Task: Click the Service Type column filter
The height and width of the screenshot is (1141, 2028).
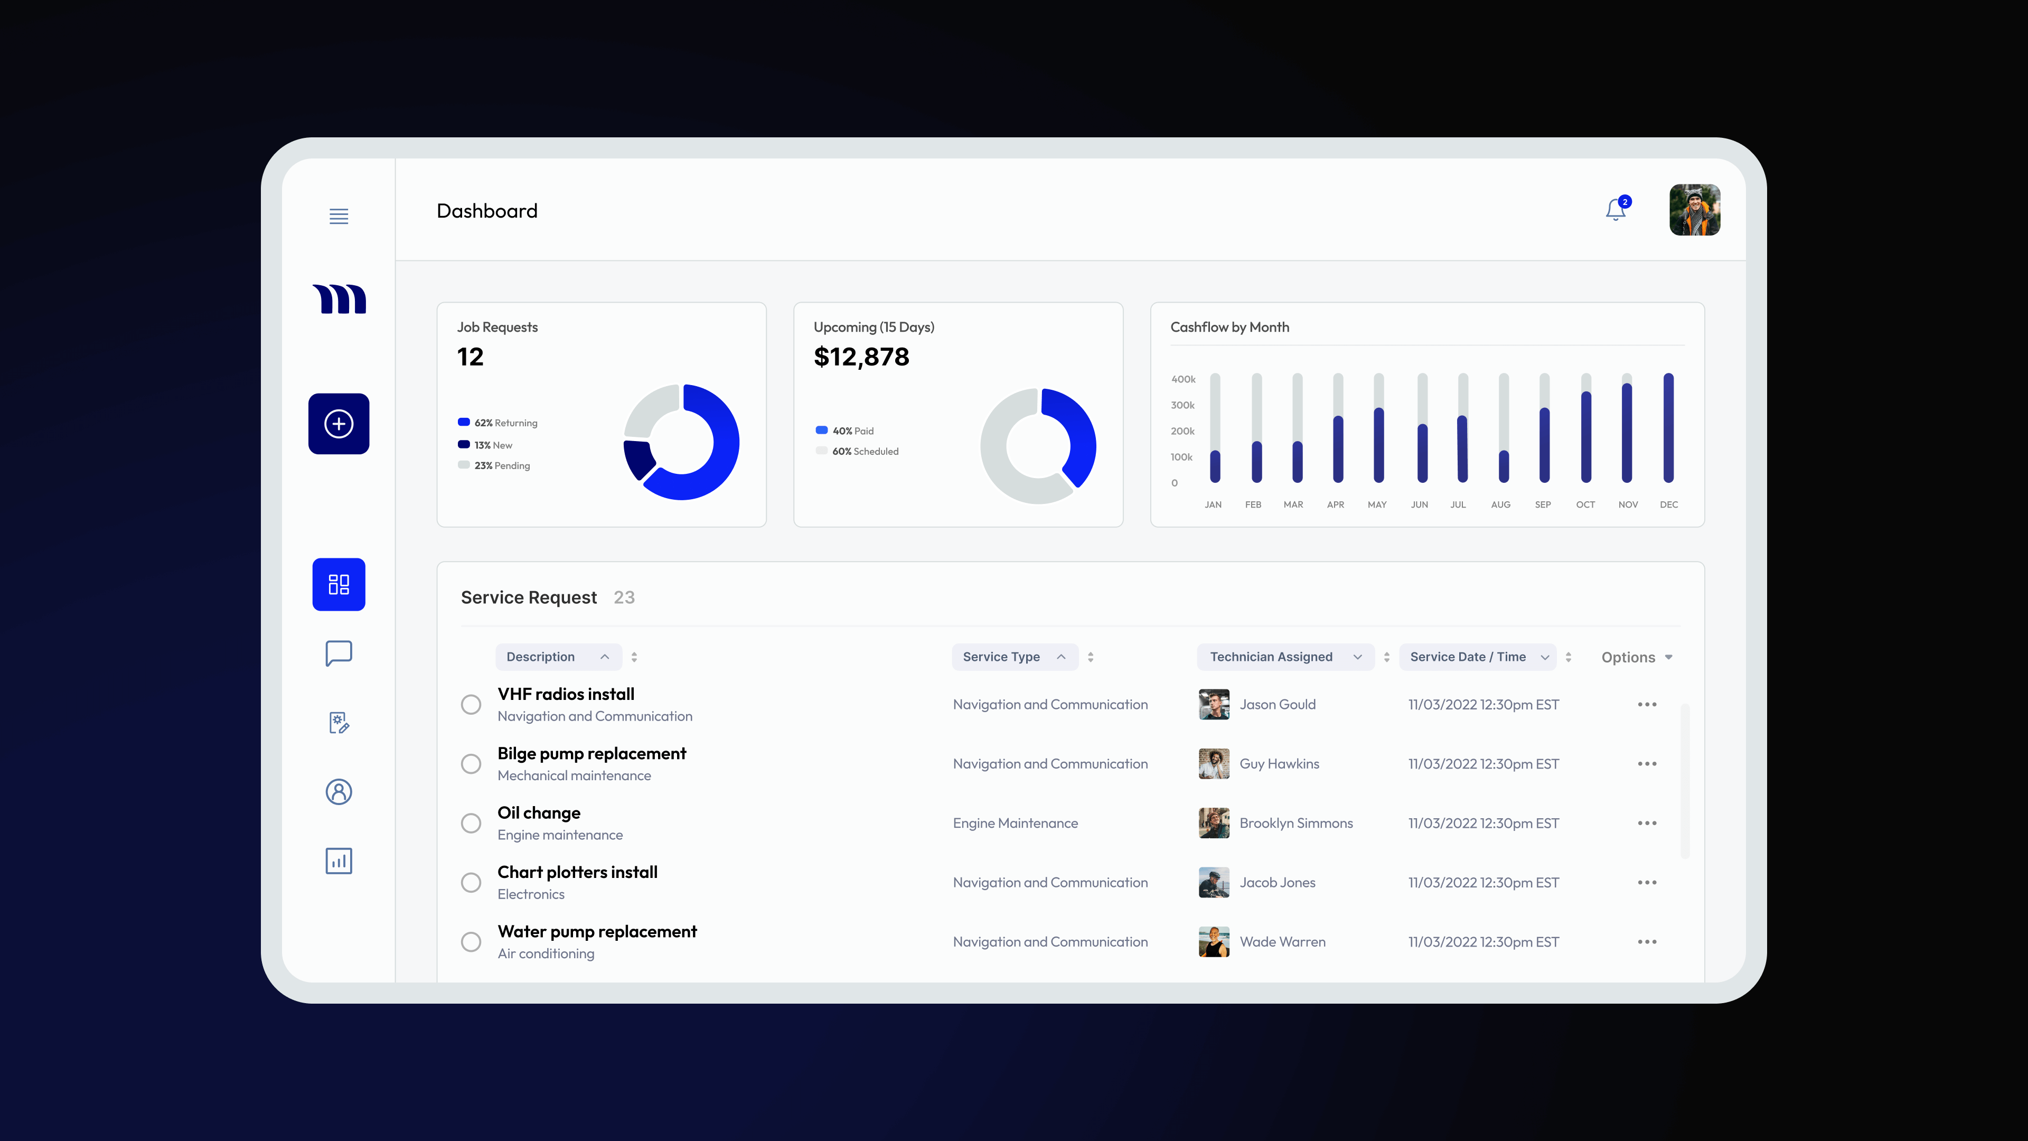Action: [1014, 657]
